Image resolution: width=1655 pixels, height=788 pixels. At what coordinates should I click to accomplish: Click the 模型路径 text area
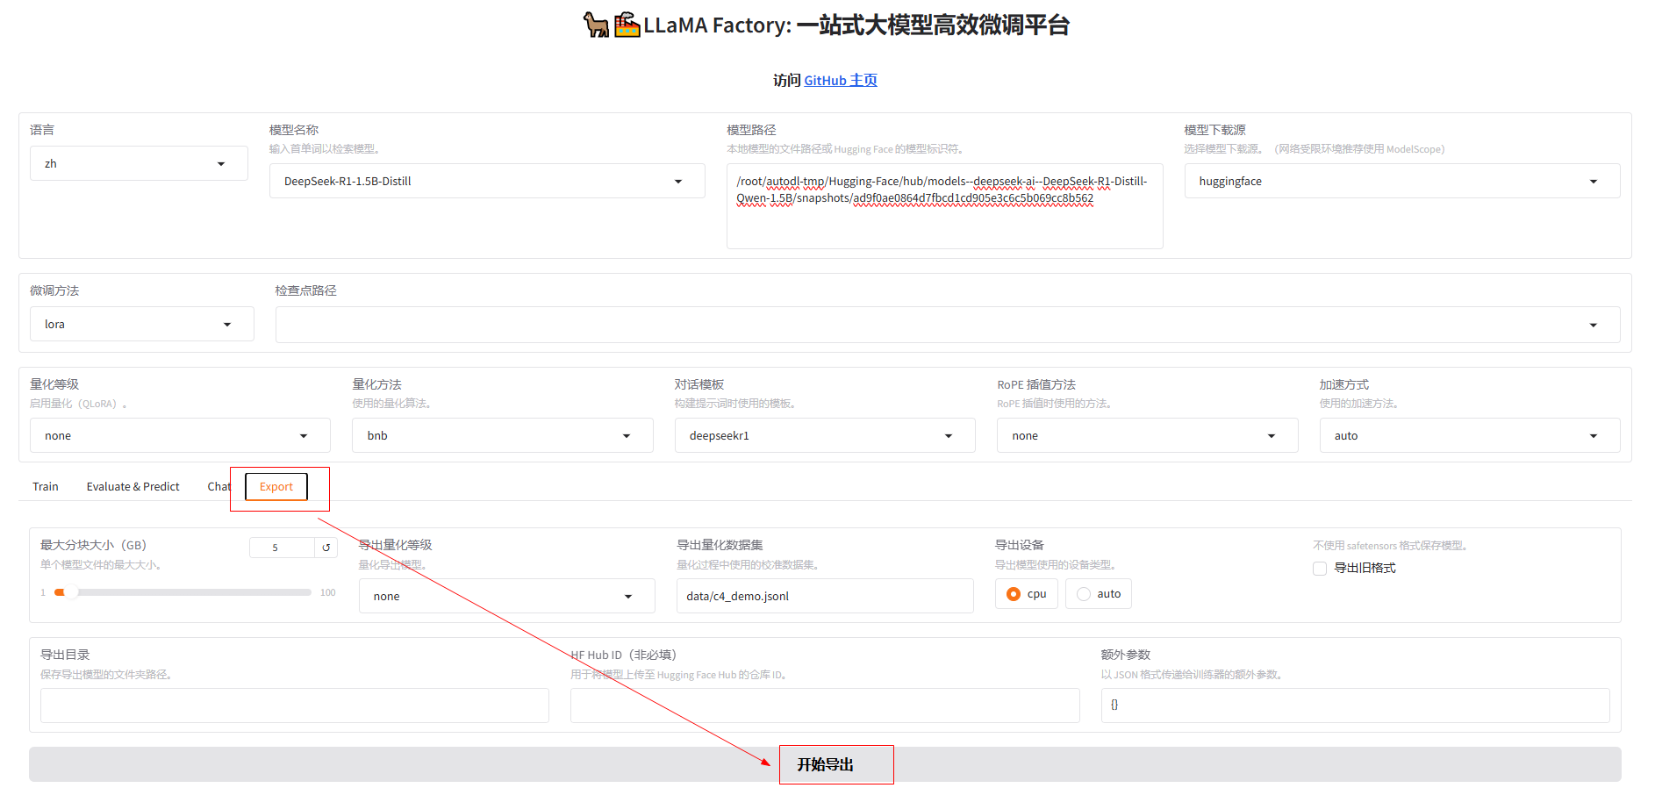(944, 206)
